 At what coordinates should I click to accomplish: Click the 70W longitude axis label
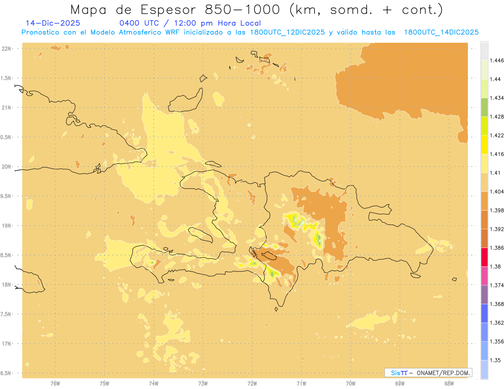tap(351, 384)
